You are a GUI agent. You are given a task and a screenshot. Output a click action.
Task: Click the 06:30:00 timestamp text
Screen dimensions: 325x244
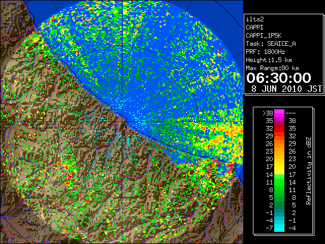[x=279, y=78]
